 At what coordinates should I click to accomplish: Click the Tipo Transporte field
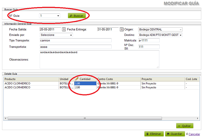pyautogui.click(x=75, y=40)
